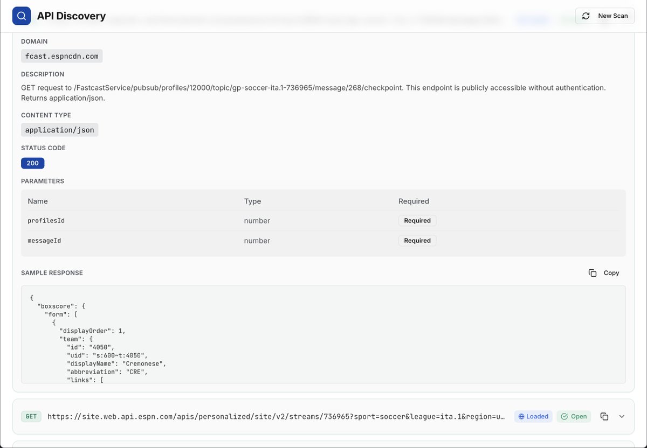Click the Open badge on streams endpoint
Screen dimensions: 647x448
tap(574, 416)
